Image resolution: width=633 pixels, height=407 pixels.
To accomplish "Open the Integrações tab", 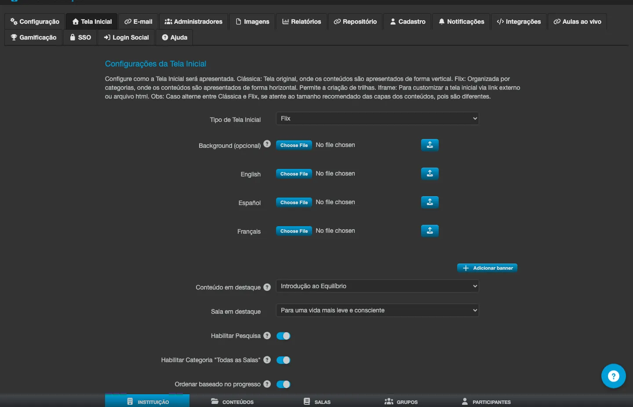I will coord(519,22).
